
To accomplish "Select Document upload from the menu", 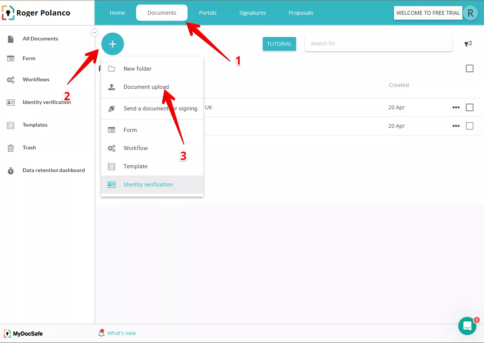I will tap(146, 87).
